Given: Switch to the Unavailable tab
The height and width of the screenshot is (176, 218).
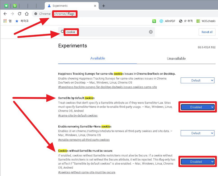Looking at the screenshot, I should pyautogui.click(x=176, y=58).
